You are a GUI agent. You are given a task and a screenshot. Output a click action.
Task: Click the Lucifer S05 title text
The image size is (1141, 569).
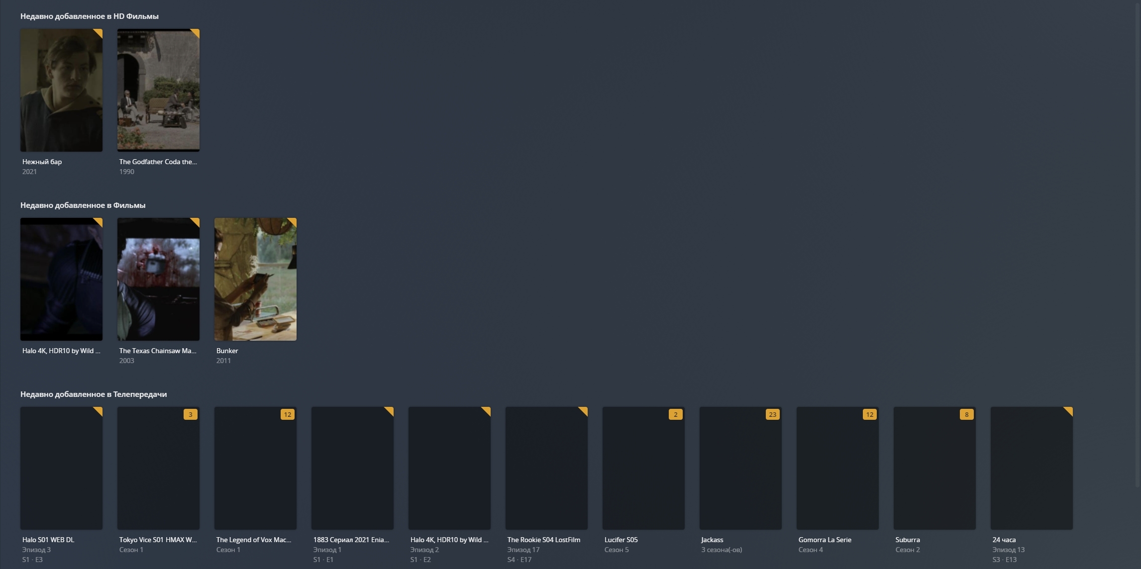tap(621, 540)
